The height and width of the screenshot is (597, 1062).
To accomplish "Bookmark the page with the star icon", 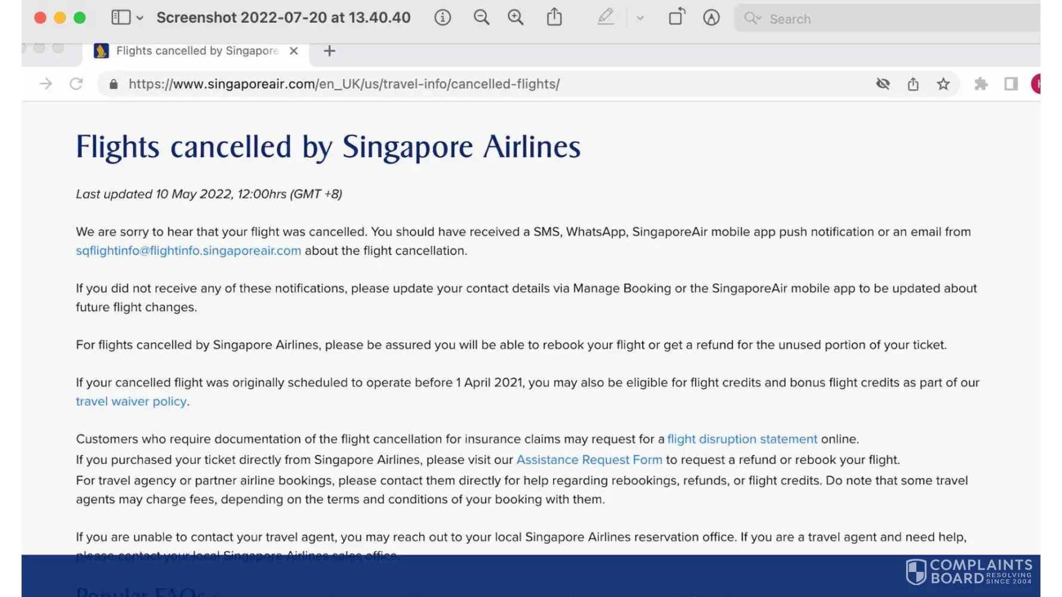I will [943, 84].
